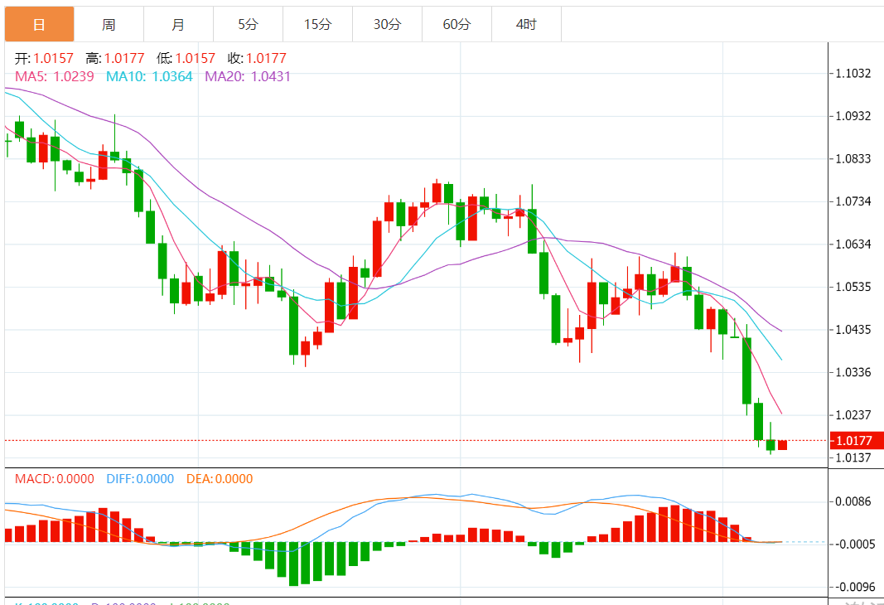Open the 5分 timeframe tab

pos(248,24)
